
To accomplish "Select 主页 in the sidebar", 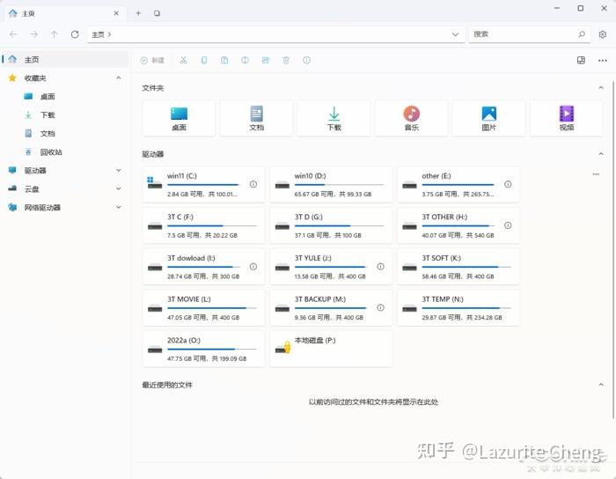I will point(65,59).
